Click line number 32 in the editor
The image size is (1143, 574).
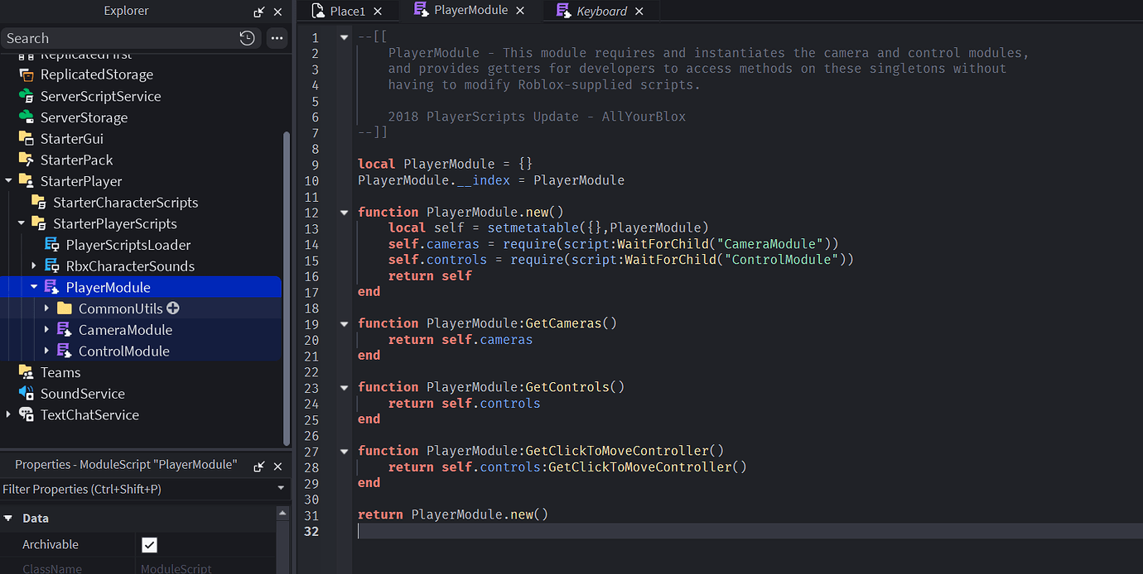pos(311,531)
